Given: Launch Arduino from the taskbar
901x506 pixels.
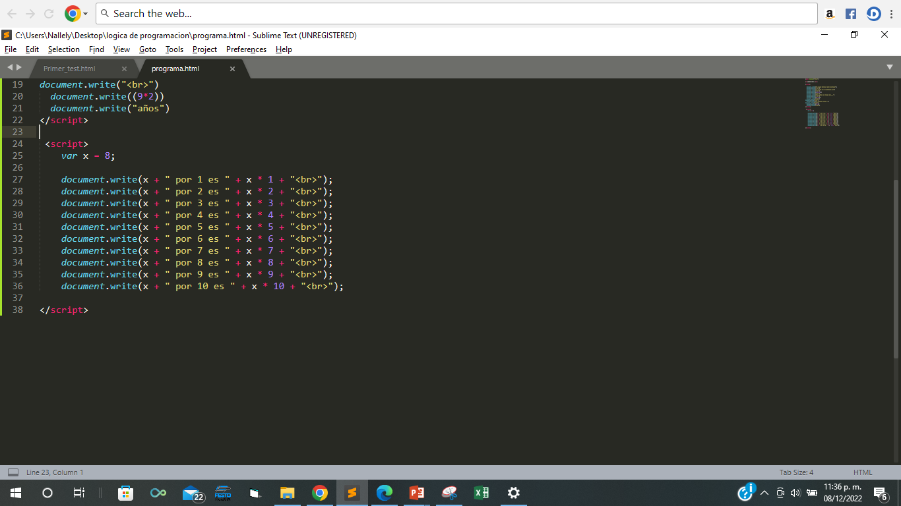Looking at the screenshot, I should click(158, 493).
